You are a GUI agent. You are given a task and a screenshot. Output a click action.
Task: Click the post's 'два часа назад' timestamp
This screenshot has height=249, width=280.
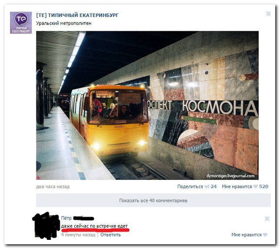pos(53,186)
